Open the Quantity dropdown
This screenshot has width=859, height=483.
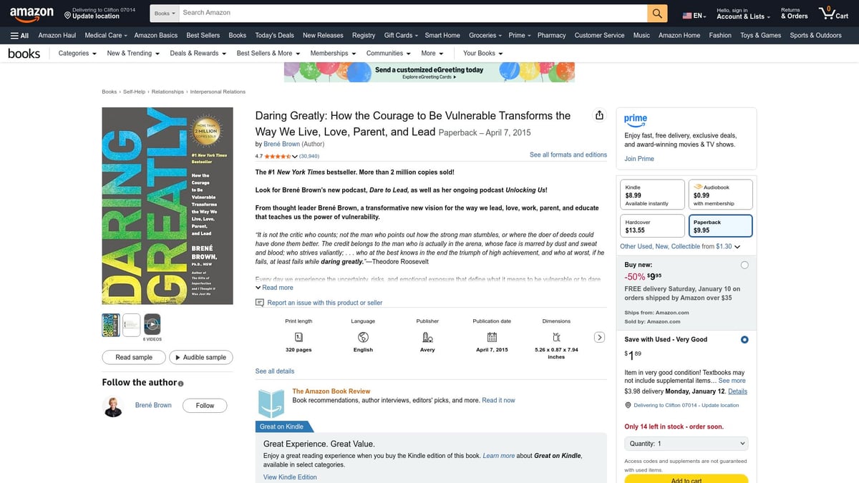click(686, 444)
